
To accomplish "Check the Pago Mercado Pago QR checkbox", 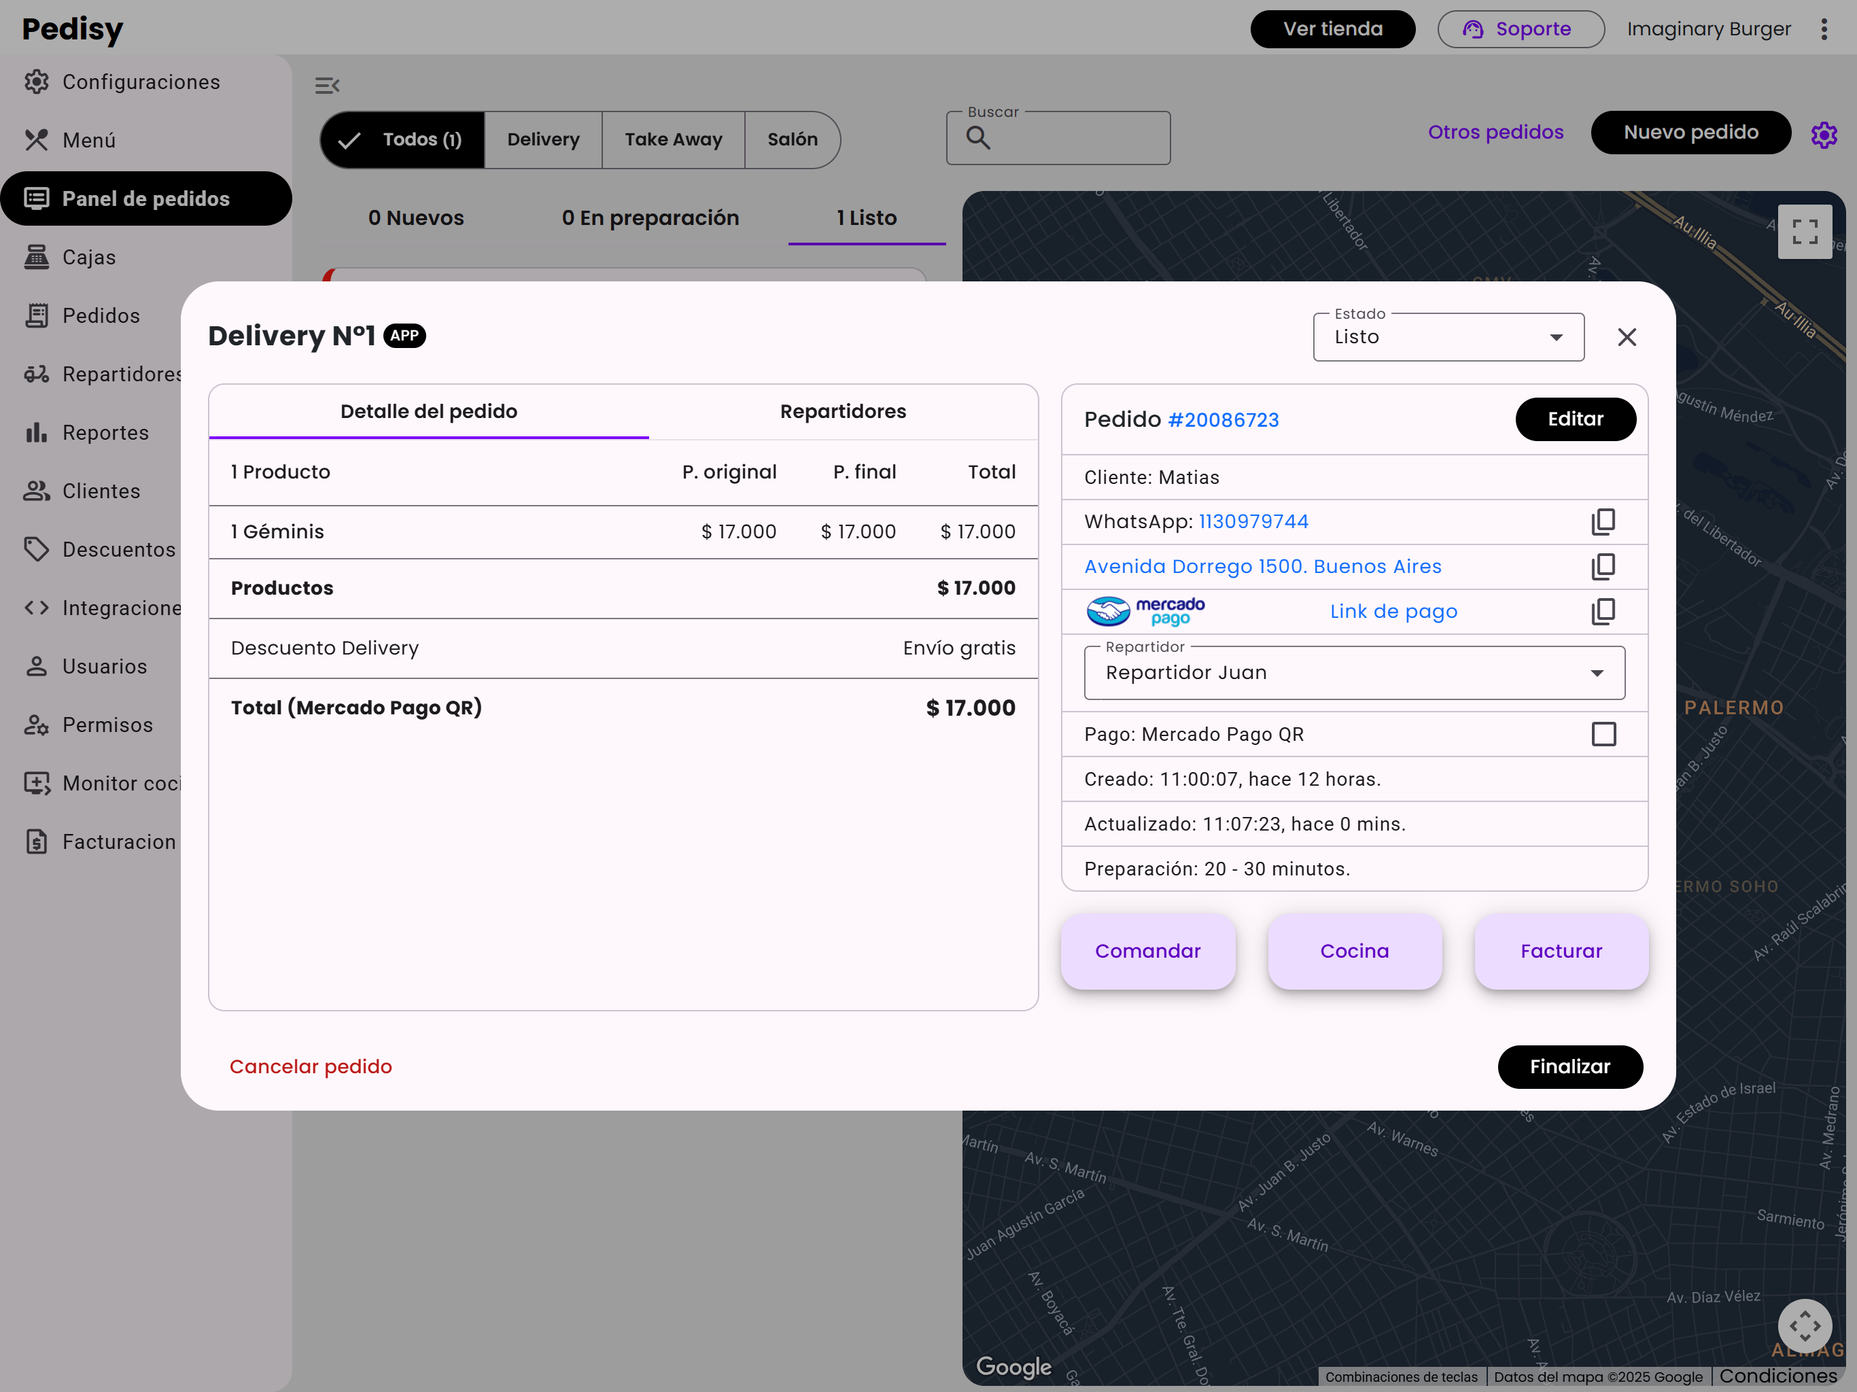I will tap(1603, 735).
